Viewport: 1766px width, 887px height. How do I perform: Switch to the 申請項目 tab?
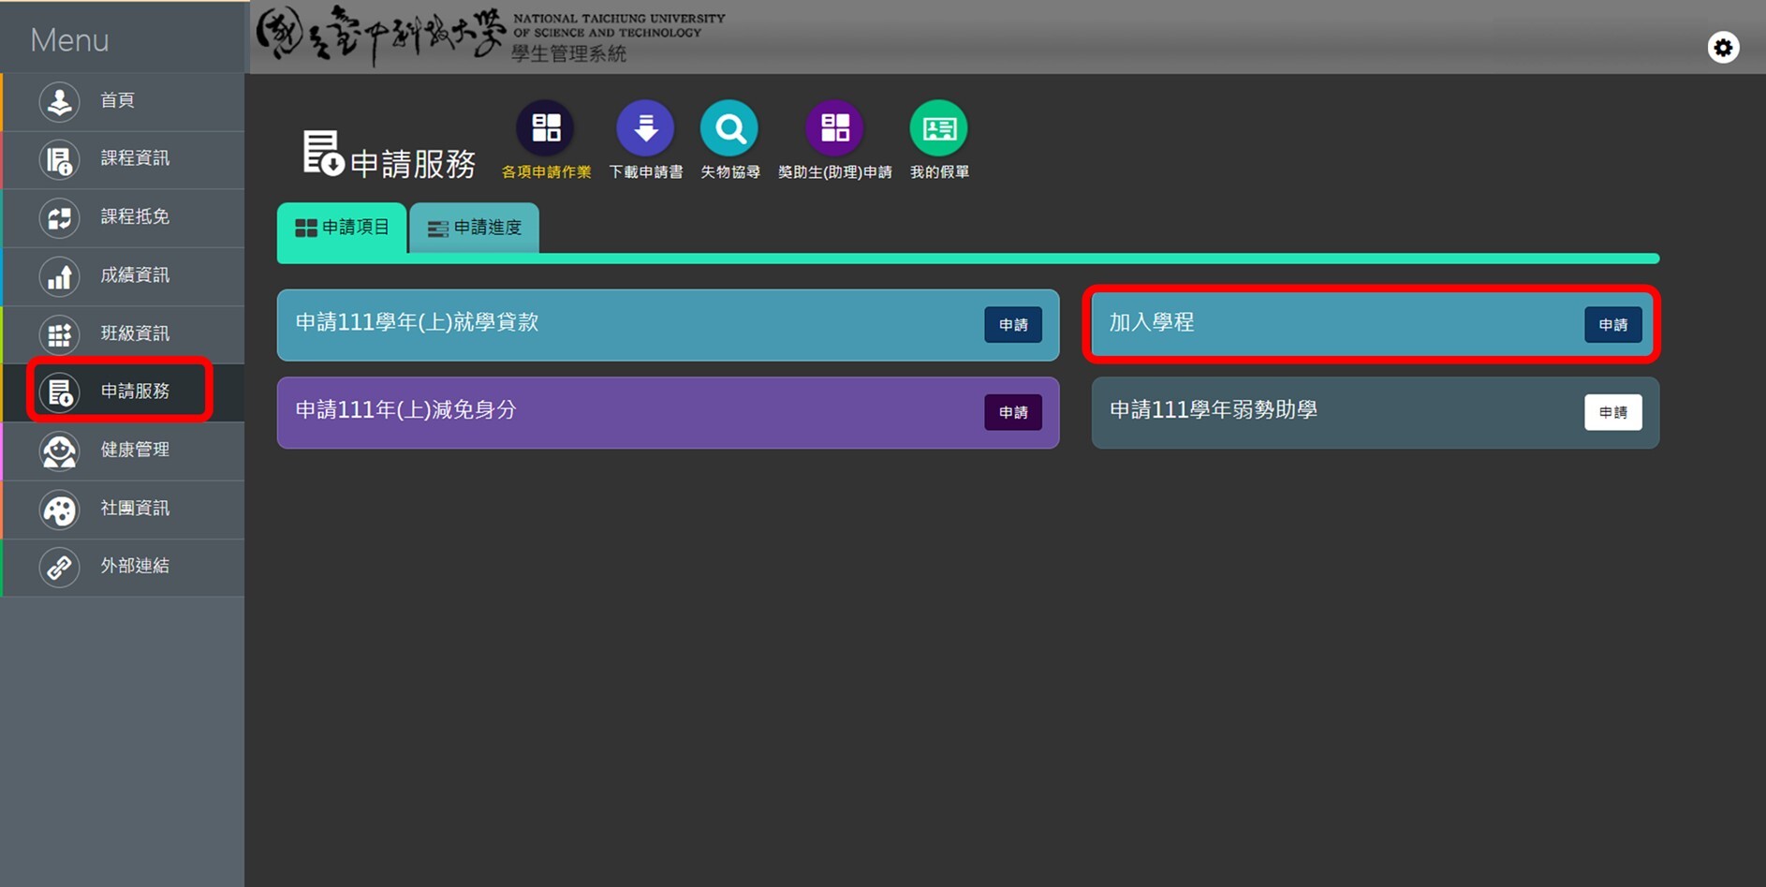[x=342, y=228]
